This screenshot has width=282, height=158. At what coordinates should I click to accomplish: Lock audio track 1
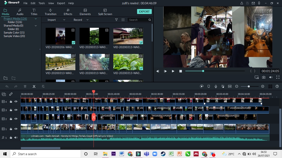click(11, 137)
